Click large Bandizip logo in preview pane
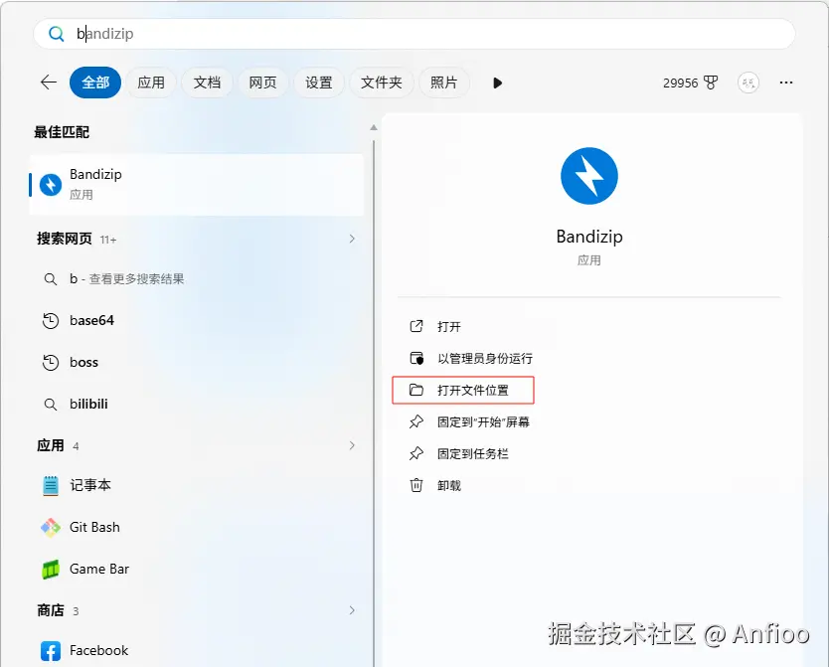The width and height of the screenshot is (829, 667). [589, 176]
